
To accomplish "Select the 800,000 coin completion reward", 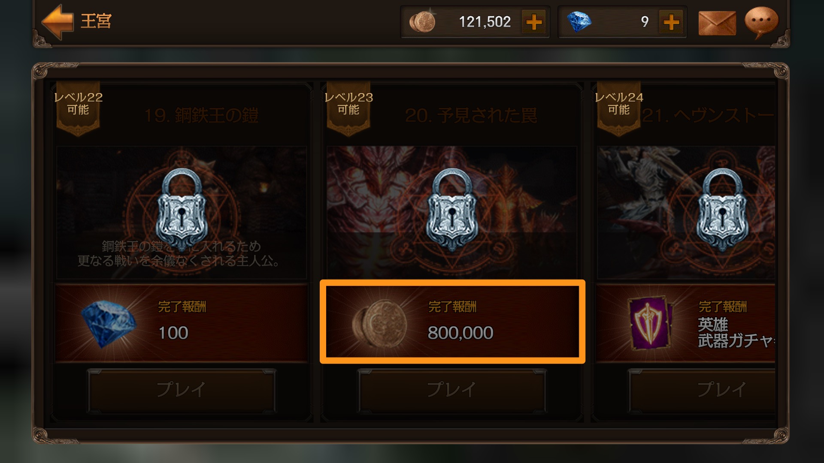I will [x=452, y=322].
